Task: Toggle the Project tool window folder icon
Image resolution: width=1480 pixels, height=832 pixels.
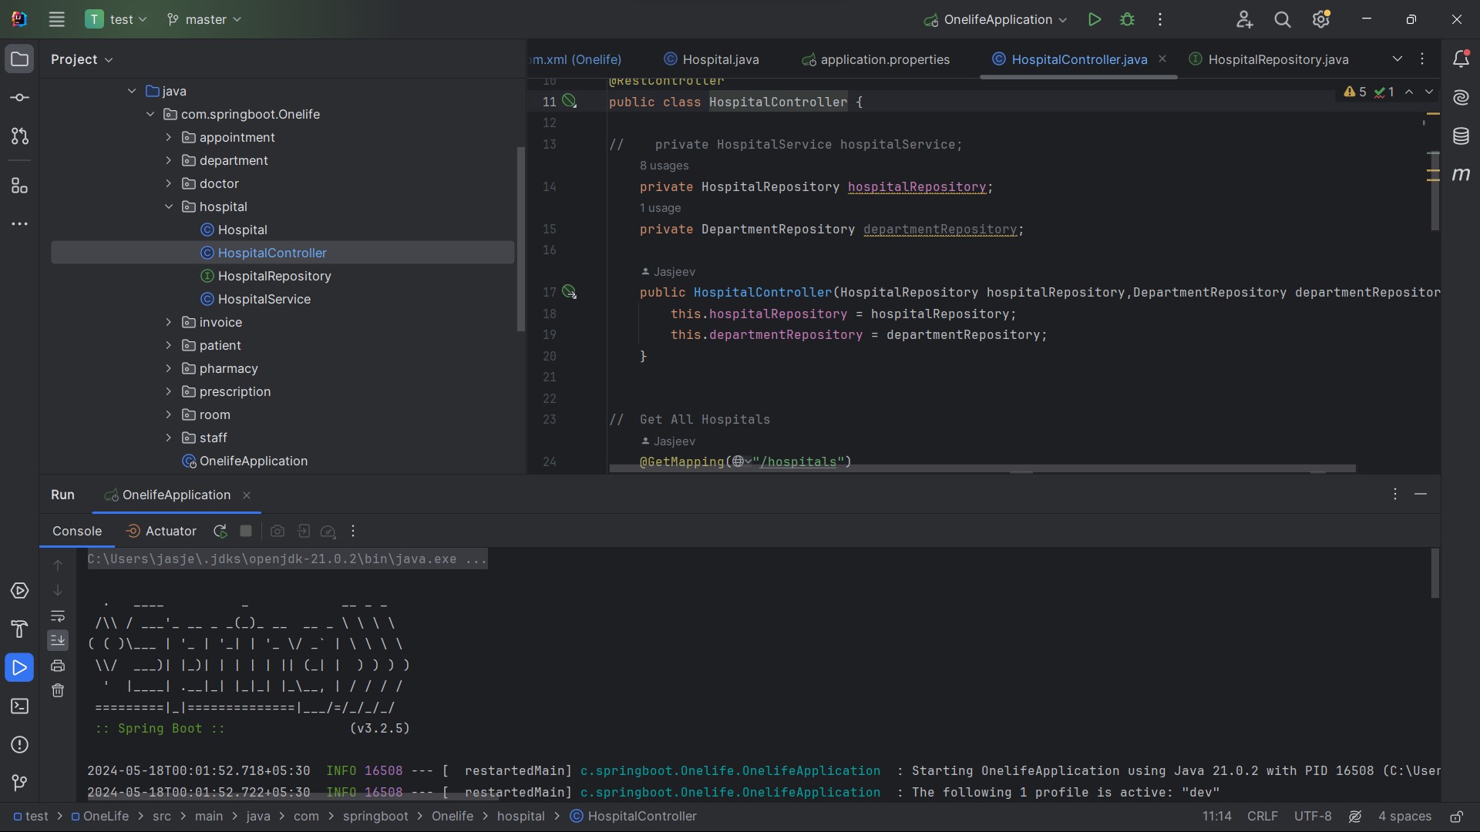Action: [20, 59]
